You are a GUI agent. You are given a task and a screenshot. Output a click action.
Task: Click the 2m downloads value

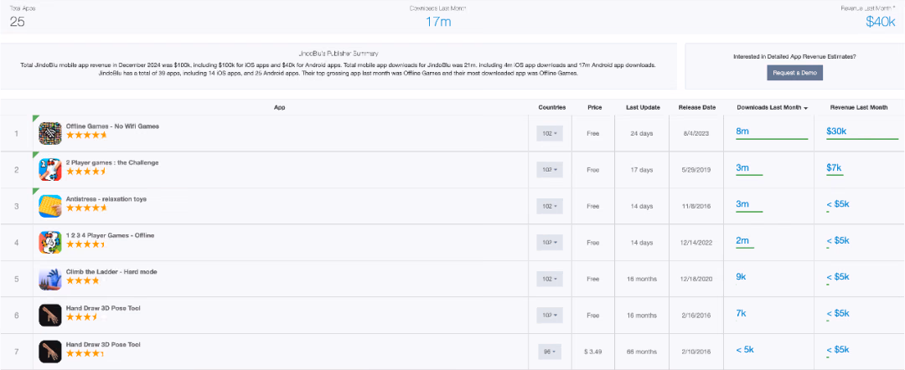742,240
